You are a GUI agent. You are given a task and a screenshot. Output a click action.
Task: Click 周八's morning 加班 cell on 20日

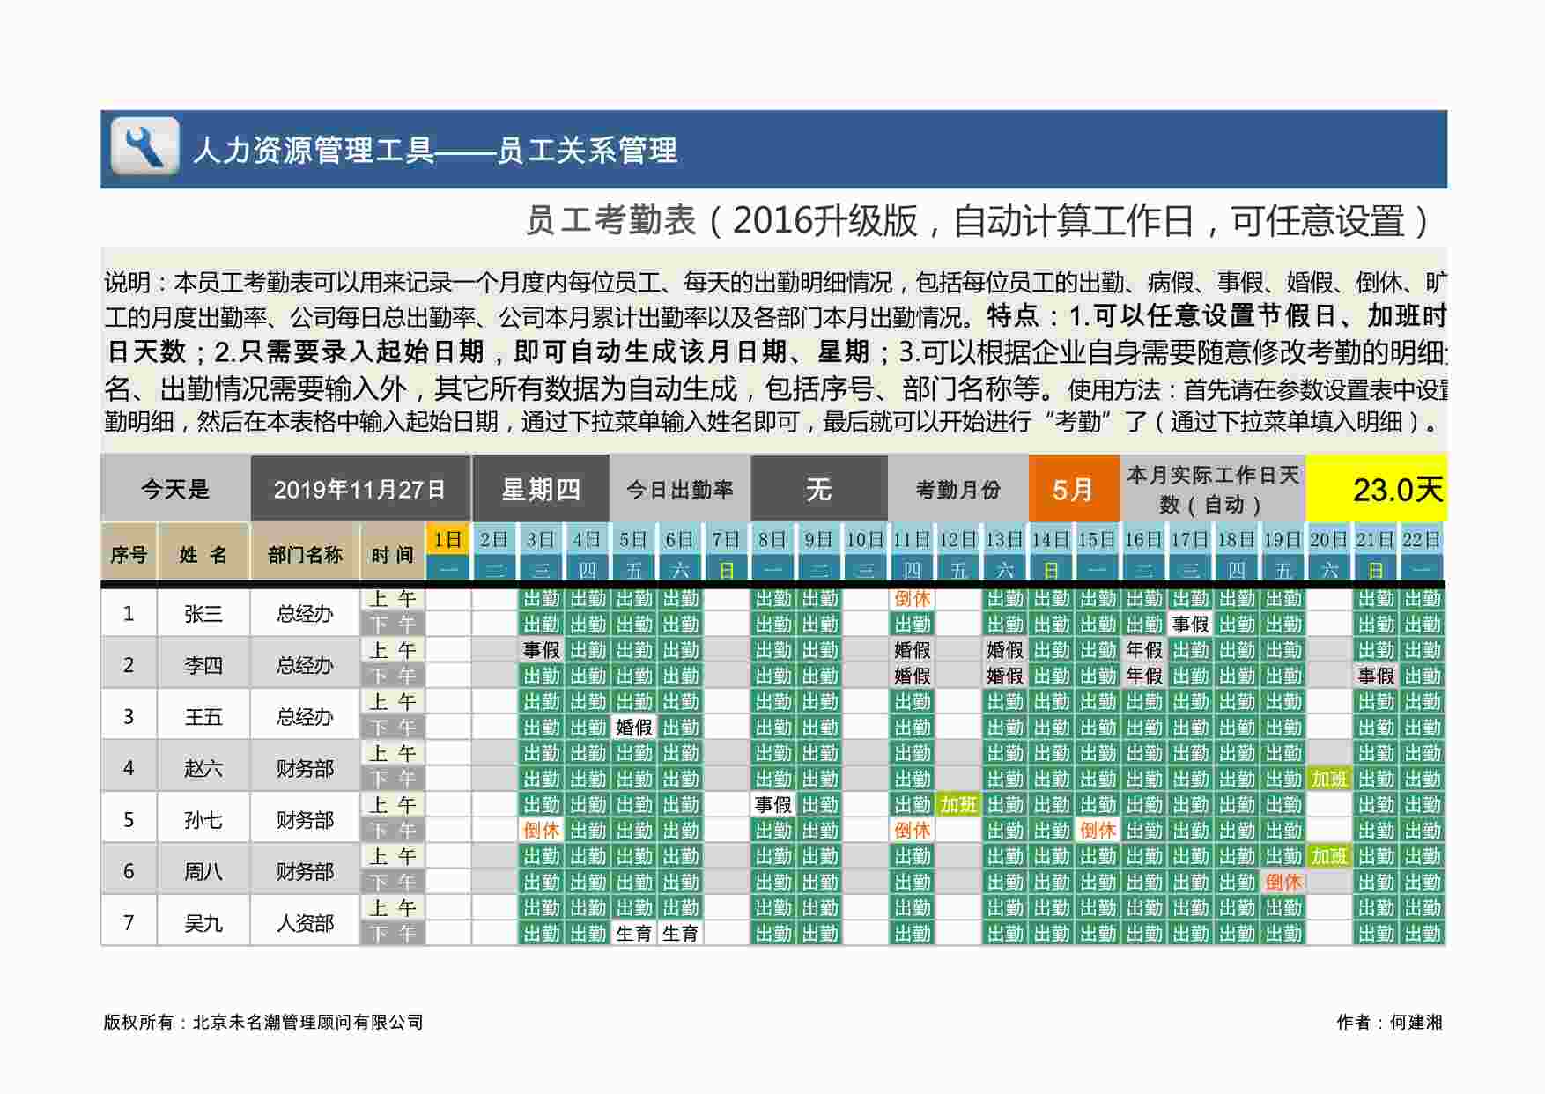1329,856
